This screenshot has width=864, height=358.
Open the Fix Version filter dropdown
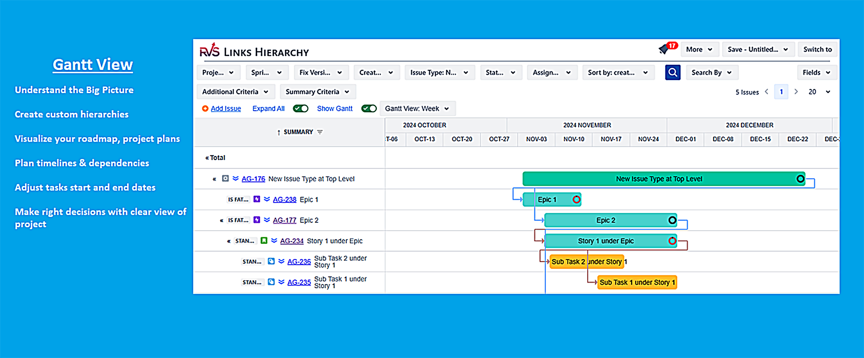(321, 72)
